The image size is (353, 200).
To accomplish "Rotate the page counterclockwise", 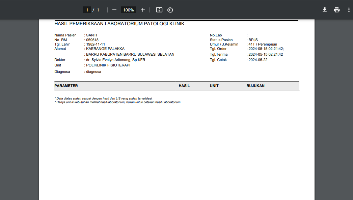I will 170,10.
